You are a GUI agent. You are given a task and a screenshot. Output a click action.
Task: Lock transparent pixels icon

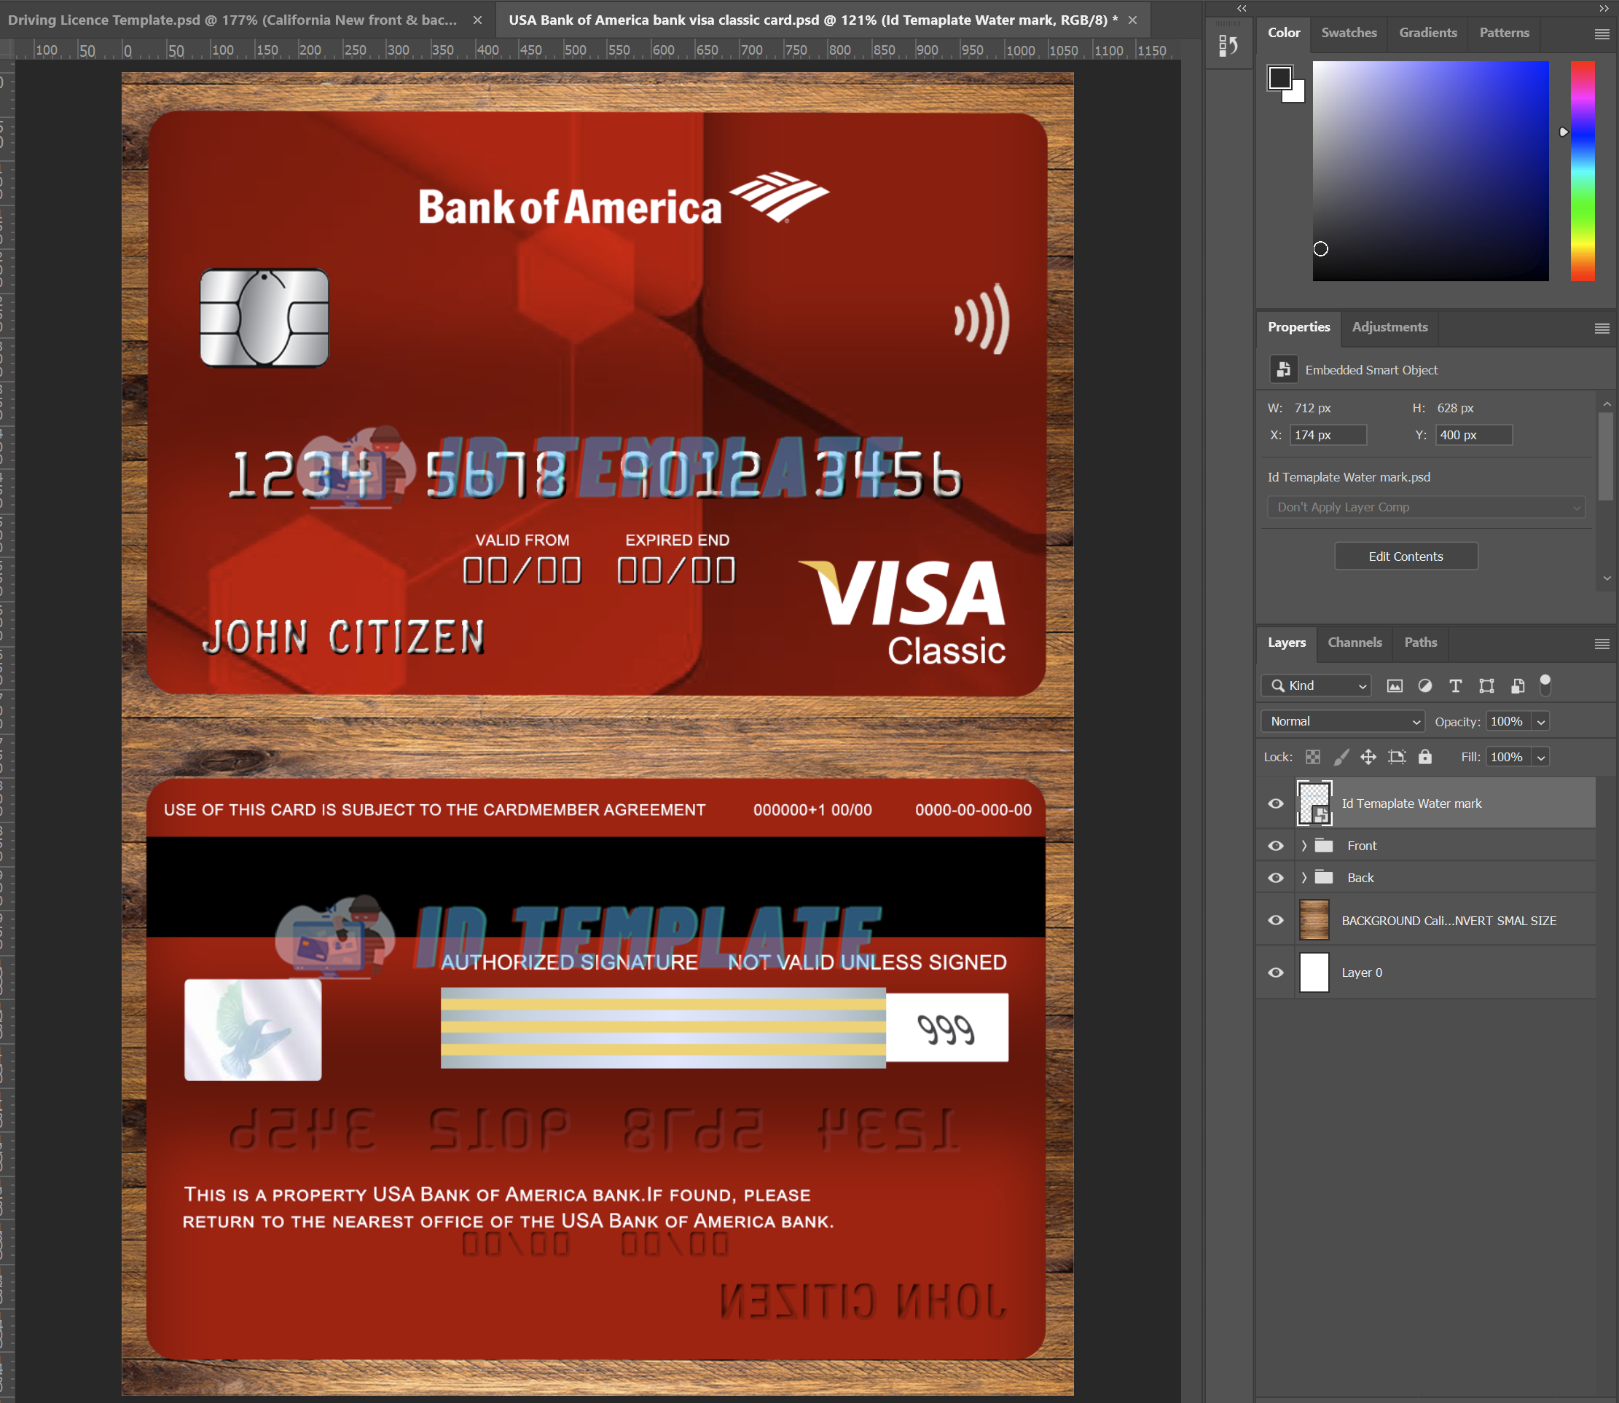[1313, 757]
